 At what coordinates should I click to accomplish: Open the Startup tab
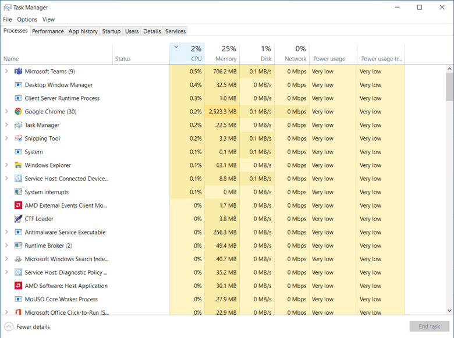coord(111,31)
